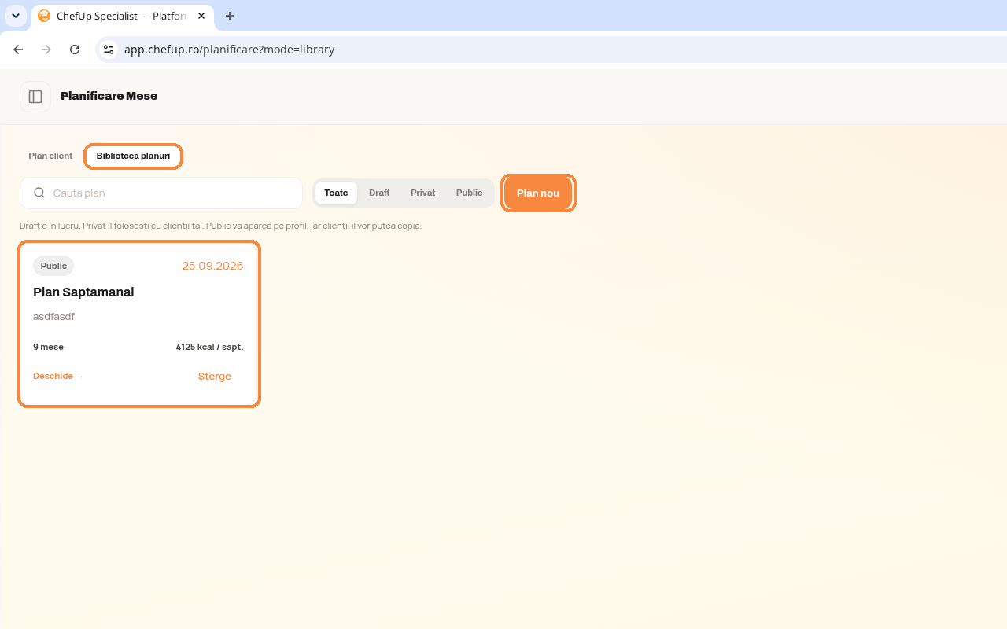Go forward in browser history

[x=46, y=50]
